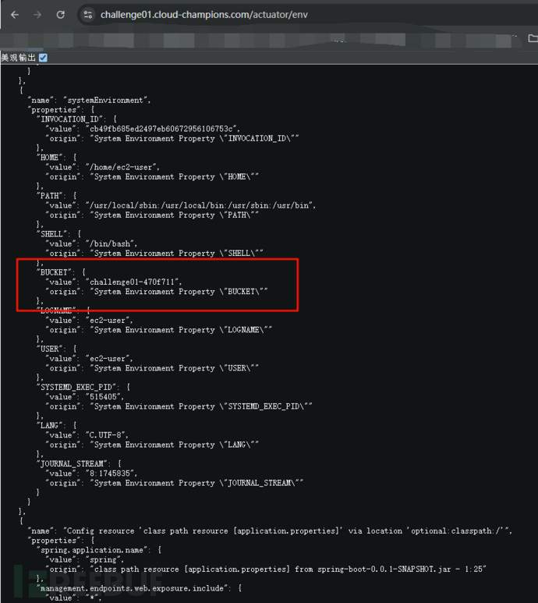
Task: Select the value 8:1745835
Action: 109,474
